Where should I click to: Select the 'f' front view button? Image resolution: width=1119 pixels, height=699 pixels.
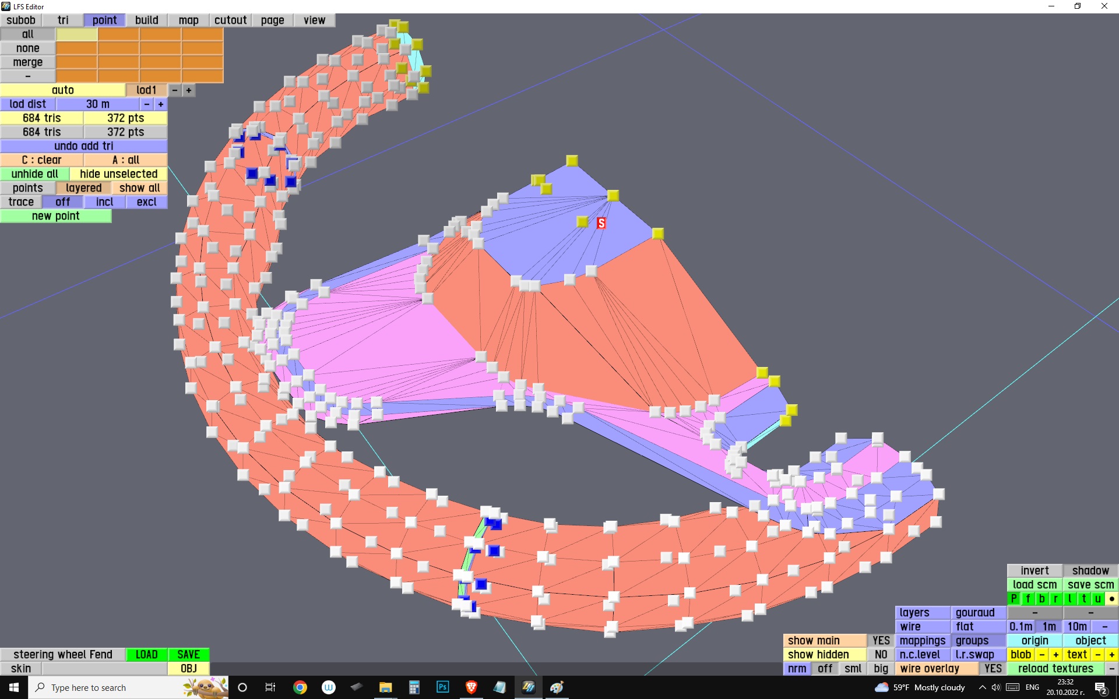click(x=1027, y=599)
